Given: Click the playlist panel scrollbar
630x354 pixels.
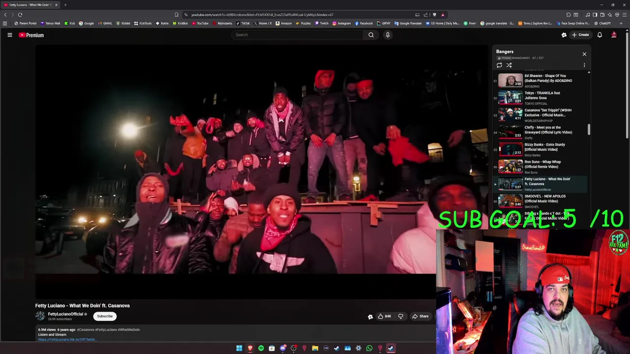Looking at the screenshot, I should click(x=589, y=130).
